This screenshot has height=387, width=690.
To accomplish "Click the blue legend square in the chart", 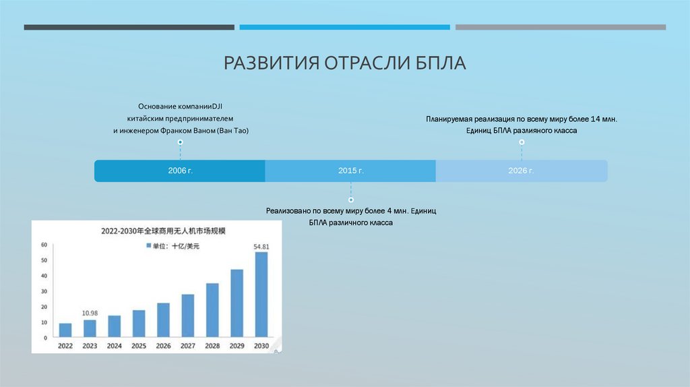I will 149,245.
